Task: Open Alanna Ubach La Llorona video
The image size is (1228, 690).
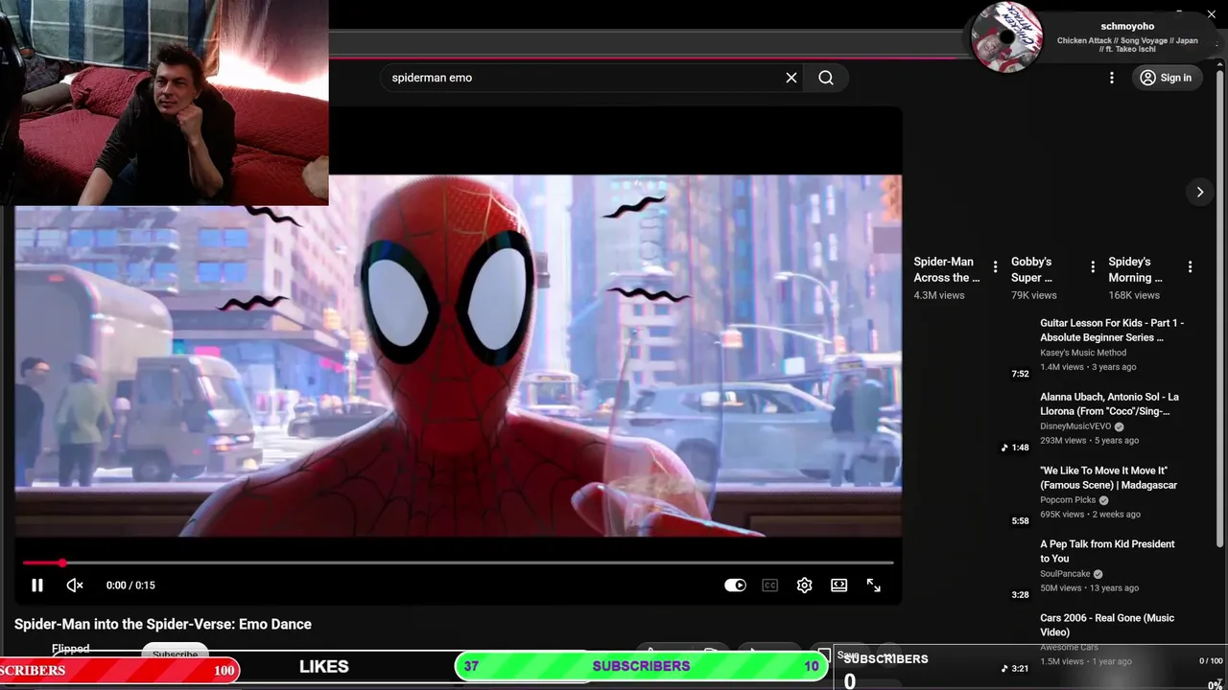Action: click(1109, 403)
